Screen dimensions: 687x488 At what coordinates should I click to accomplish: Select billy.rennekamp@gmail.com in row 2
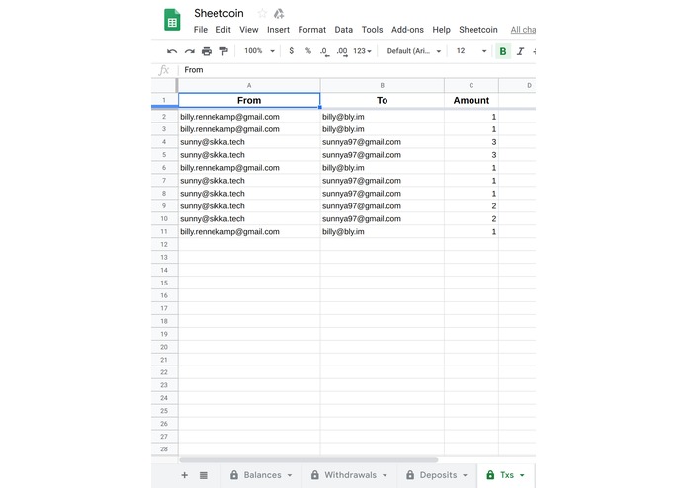249,117
